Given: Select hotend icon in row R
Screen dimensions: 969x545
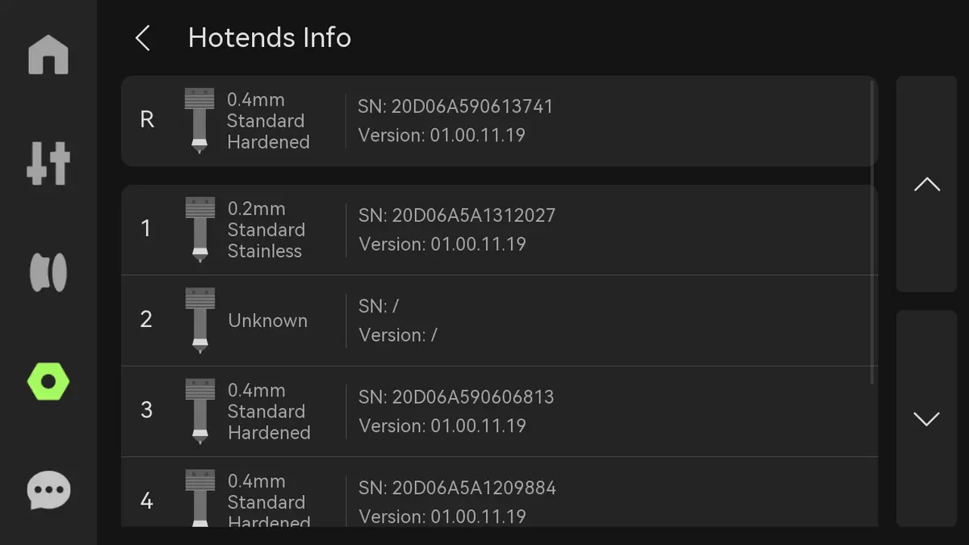Looking at the screenshot, I should coord(199,121).
